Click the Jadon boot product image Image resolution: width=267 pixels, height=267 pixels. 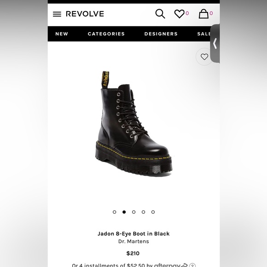(133, 124)
